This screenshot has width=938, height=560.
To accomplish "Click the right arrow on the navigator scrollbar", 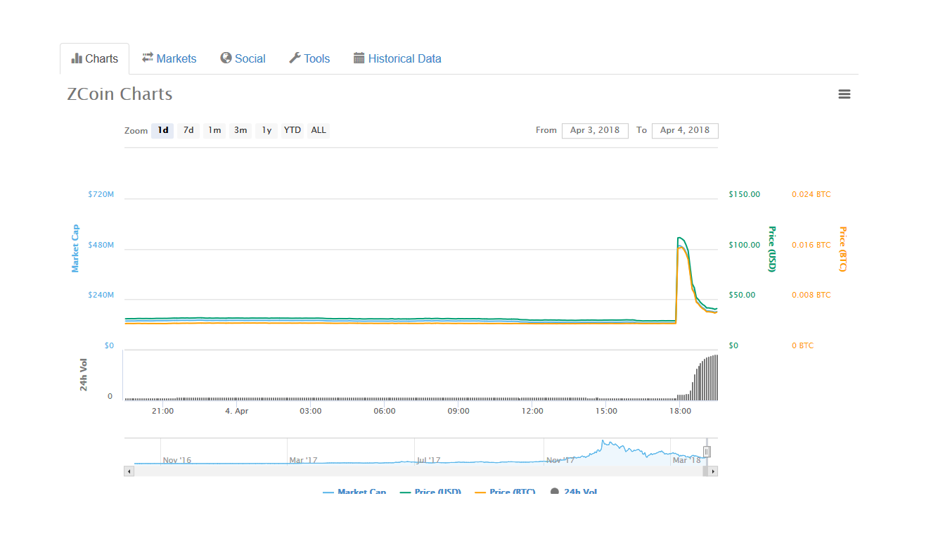I will click(x=713, y=470).
